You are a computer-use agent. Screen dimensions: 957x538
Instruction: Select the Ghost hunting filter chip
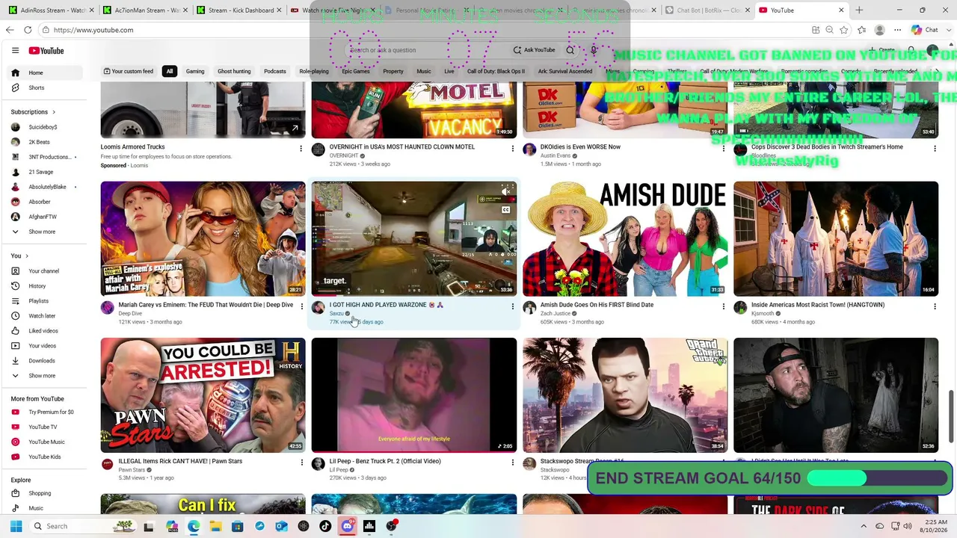point(234,72)
